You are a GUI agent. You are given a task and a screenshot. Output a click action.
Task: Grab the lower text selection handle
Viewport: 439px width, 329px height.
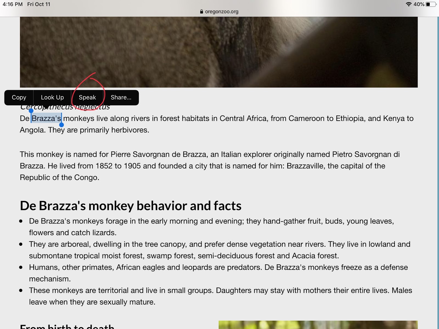pyautogui.click(x=61, y=125)
